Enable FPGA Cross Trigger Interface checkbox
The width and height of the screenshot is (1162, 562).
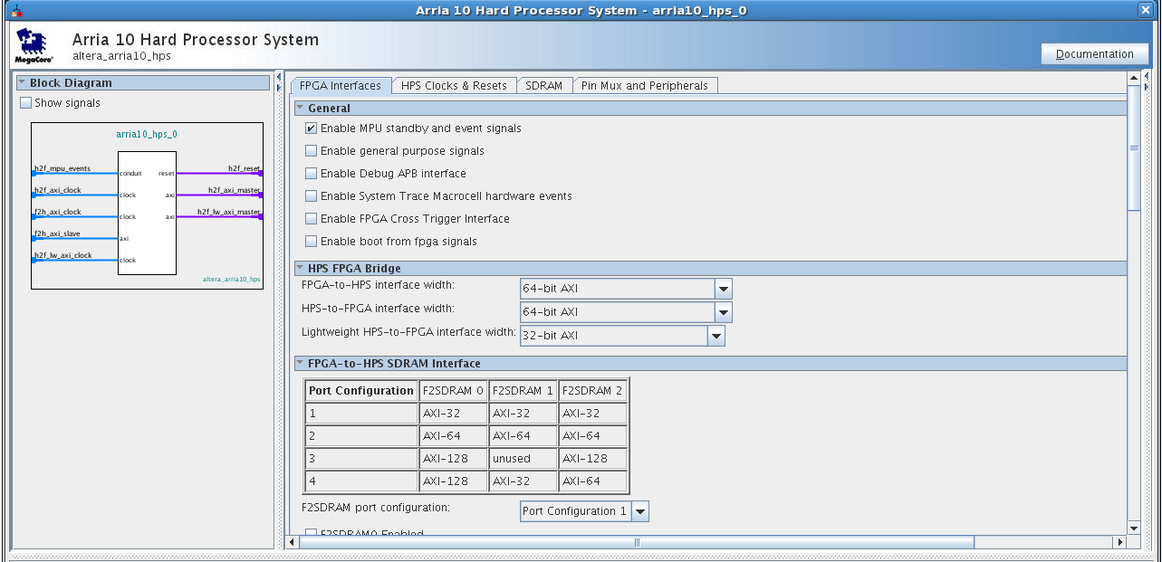(x=311, y=219)
